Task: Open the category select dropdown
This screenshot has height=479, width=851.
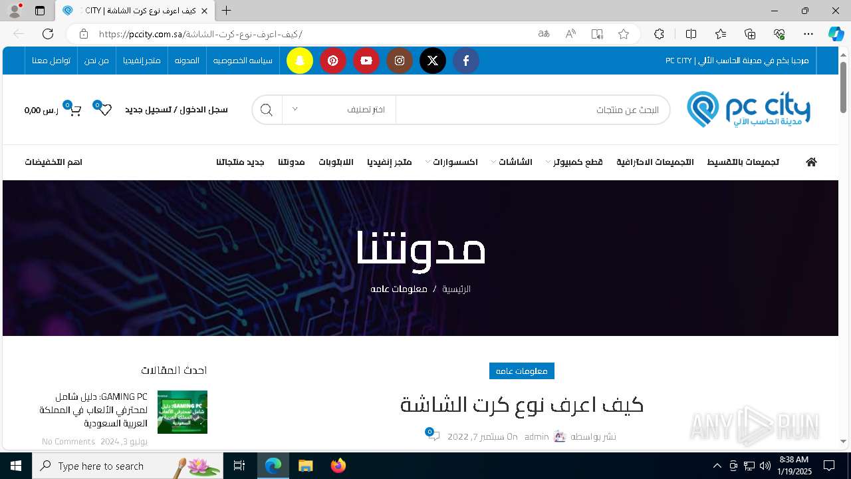Action: pyautogui.click(x=339, y=110)
